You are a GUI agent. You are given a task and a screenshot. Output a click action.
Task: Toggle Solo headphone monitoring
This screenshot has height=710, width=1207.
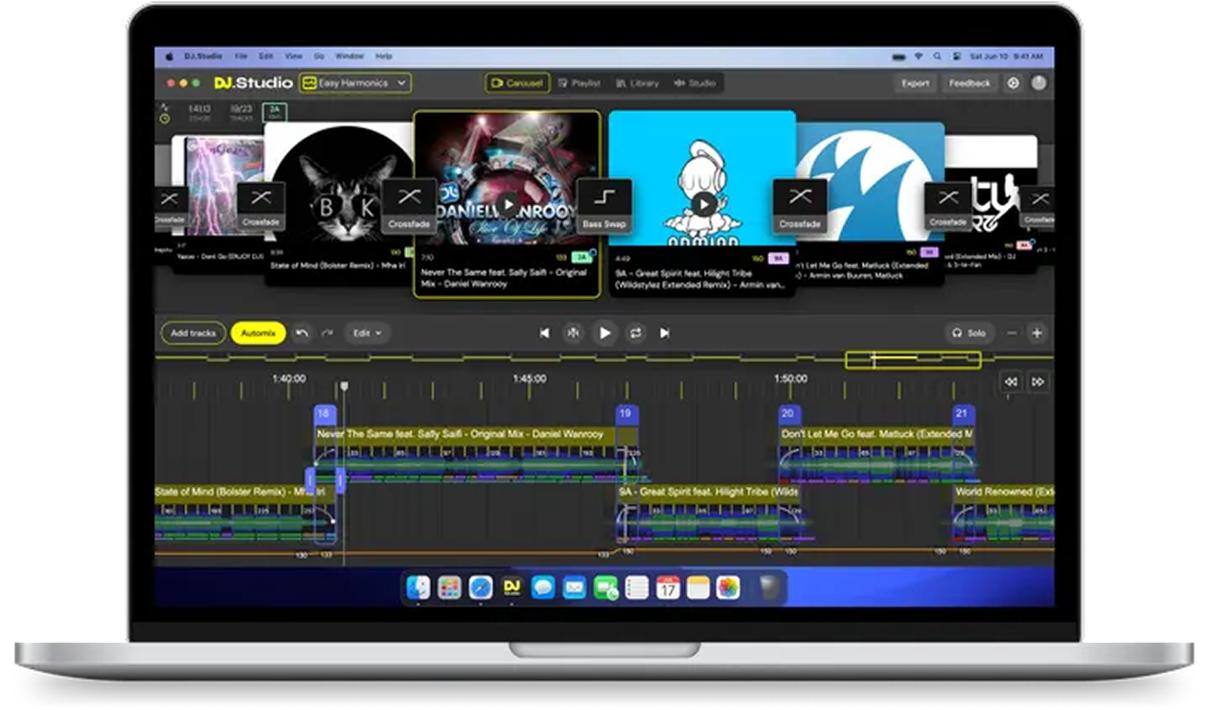click(x=968, y=333)
